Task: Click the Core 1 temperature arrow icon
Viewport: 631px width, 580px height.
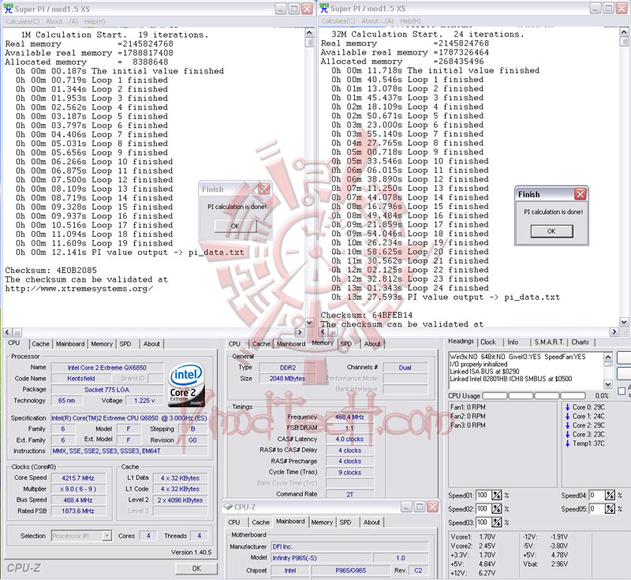Action: pos(567,416)
